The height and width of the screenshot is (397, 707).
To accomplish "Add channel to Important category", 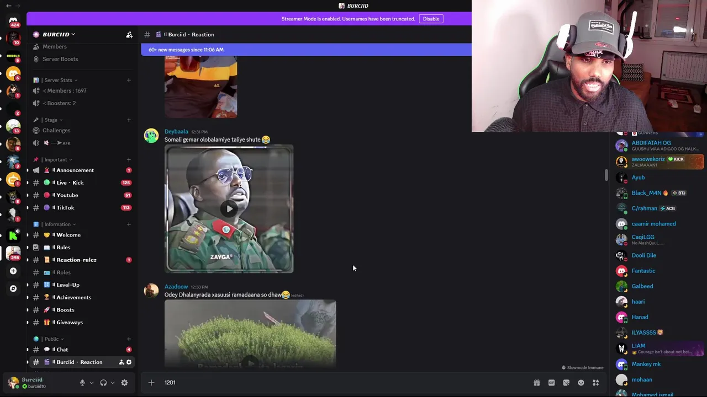I will (x=129, y=159).
